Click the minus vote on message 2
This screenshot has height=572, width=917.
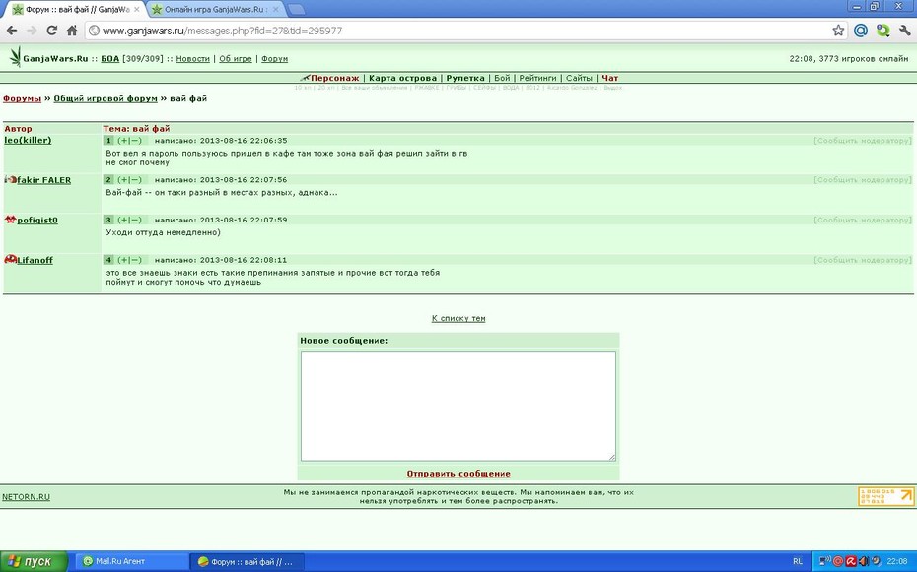coord(136,180)
